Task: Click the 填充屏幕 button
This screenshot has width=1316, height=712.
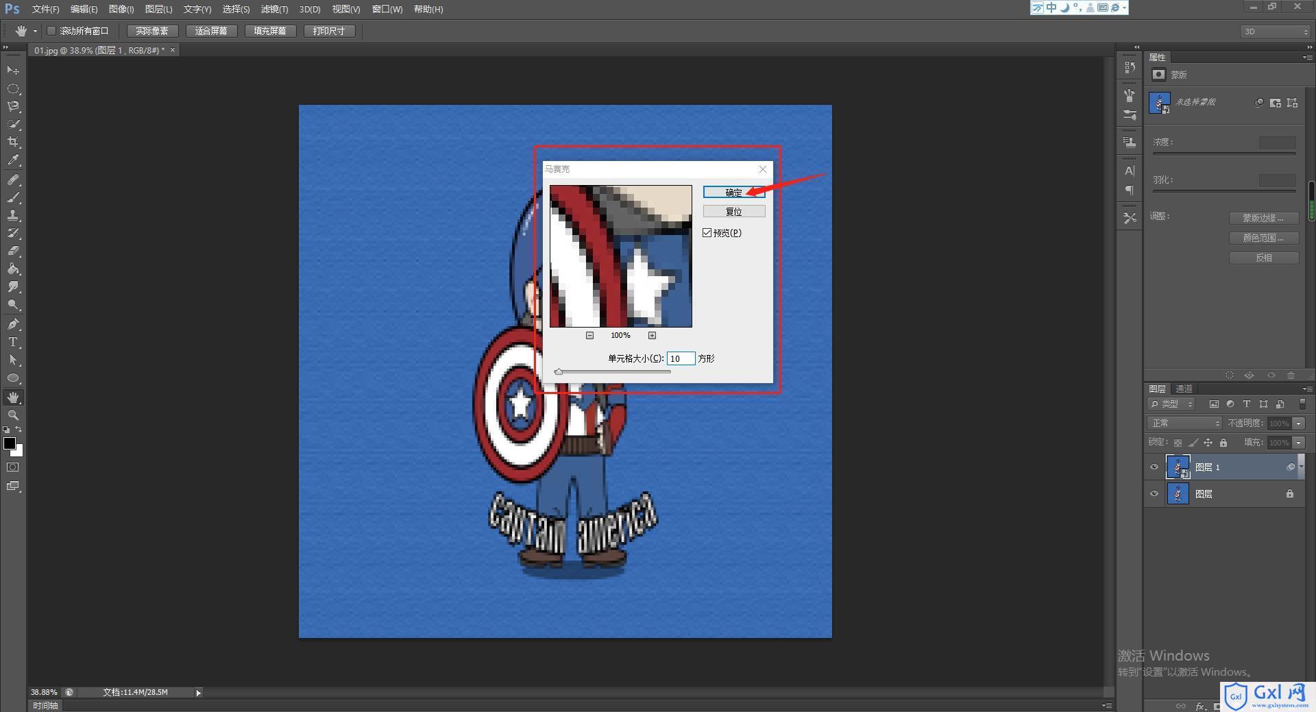Action: coord(270,31)
